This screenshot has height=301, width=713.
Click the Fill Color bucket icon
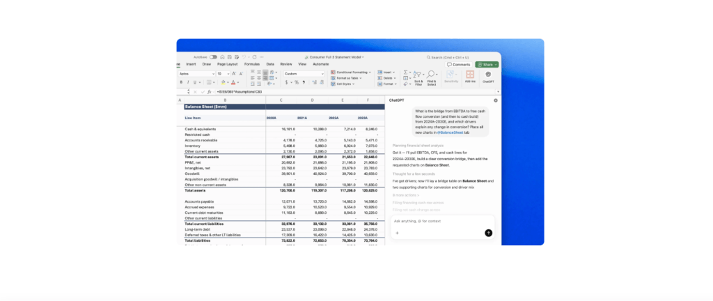point(224,82)
